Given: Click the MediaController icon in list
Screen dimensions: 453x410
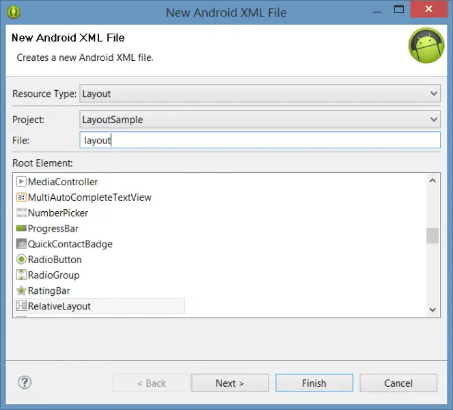Looking at the screenshot, I should 21,182.
